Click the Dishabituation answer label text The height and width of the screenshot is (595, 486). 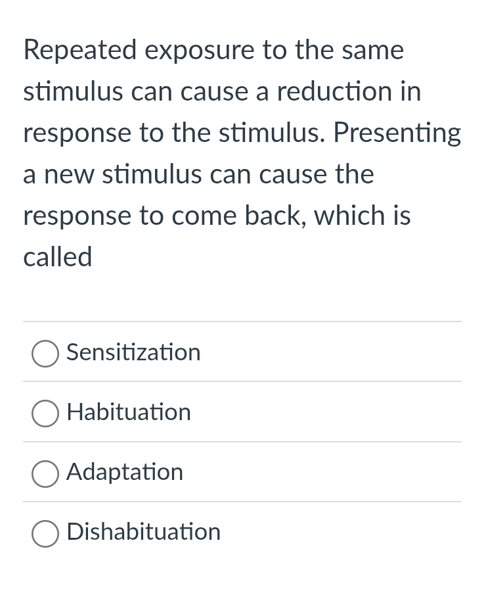pos(143,533)
